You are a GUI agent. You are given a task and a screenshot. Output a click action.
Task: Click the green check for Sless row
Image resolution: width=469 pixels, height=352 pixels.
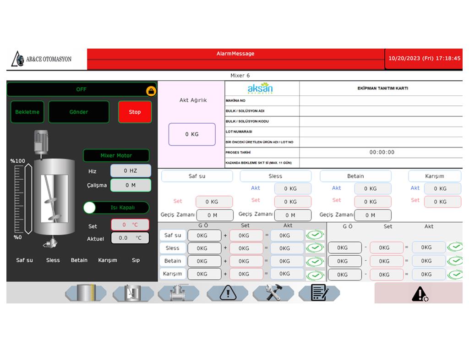pyautogui.click(x=315, y=247)
